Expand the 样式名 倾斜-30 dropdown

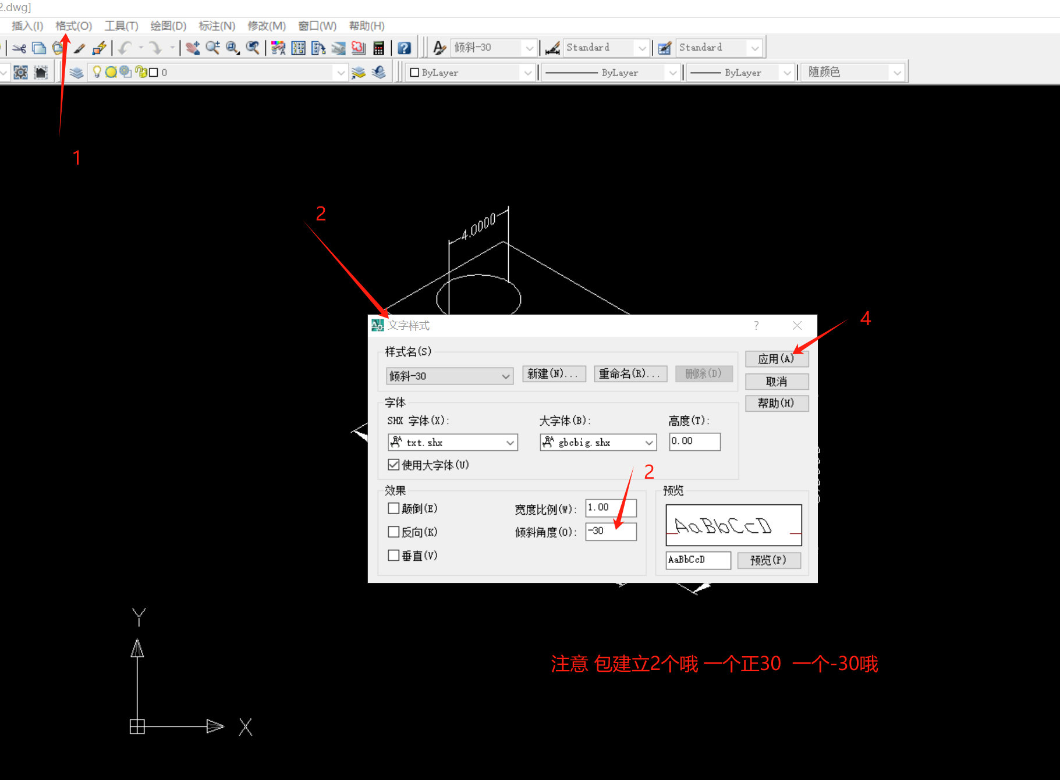click(449, 376)
